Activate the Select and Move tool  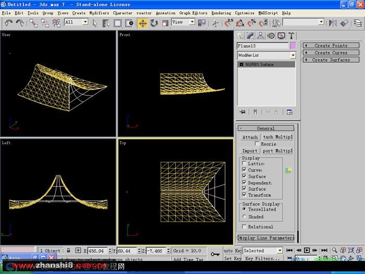142,23
